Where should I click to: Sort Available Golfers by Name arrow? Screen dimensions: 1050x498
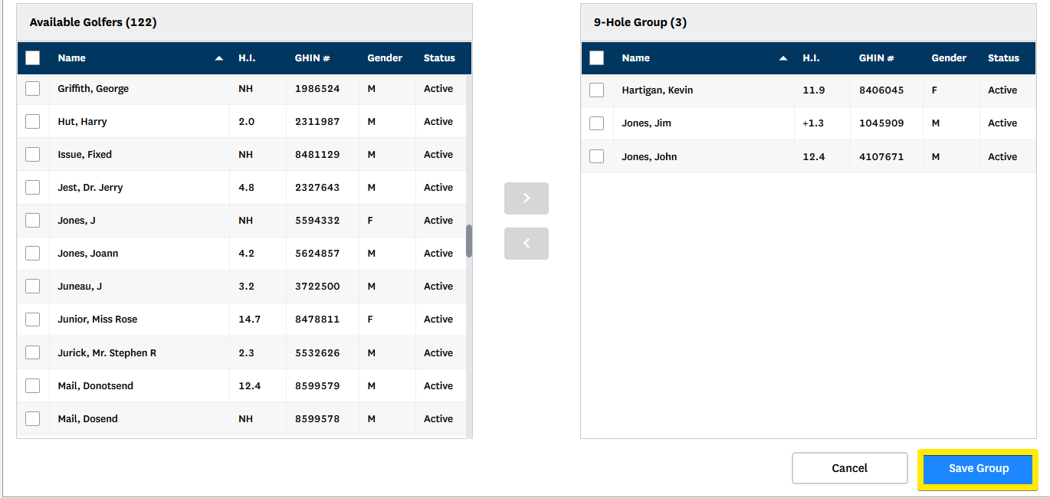point(219,58)
